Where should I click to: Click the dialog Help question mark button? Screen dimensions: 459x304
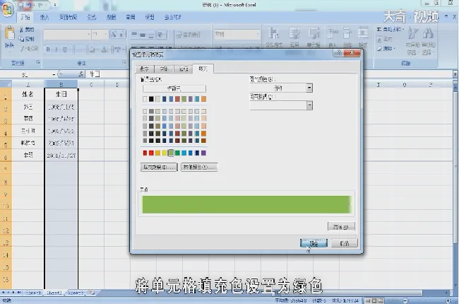tap(338, 53)
